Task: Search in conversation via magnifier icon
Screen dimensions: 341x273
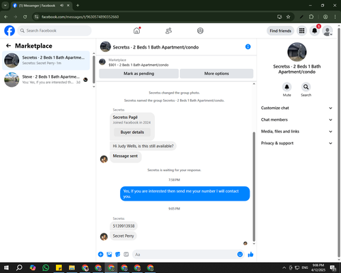Action: (306, 87)
